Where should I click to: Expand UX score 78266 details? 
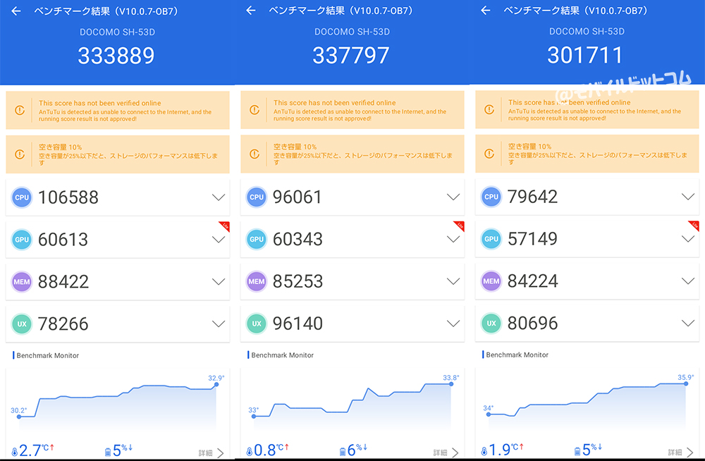tap(219, 324)
